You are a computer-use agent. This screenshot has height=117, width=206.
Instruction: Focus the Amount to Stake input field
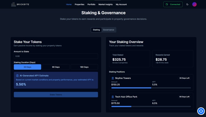56,56
